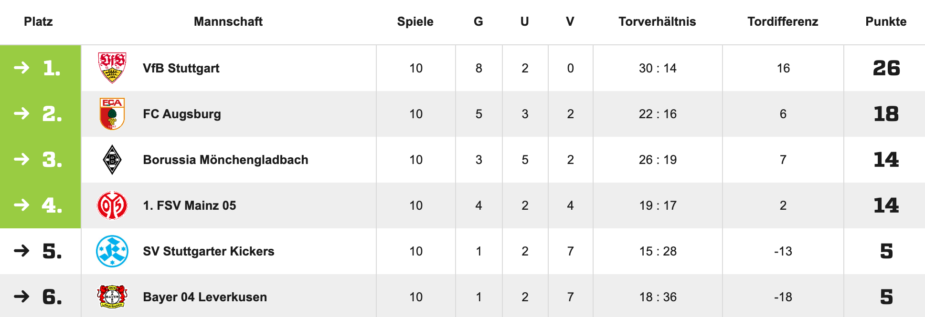
Task: Open the VfB Stuttgart team link
Action: (x=181, y=68)
